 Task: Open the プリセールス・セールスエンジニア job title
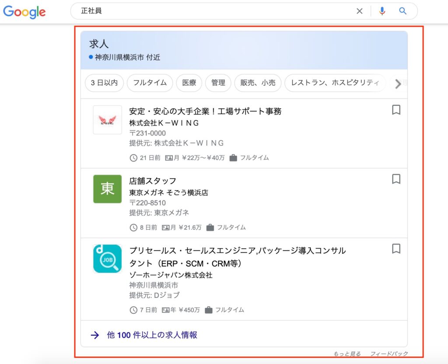[238, 257]
